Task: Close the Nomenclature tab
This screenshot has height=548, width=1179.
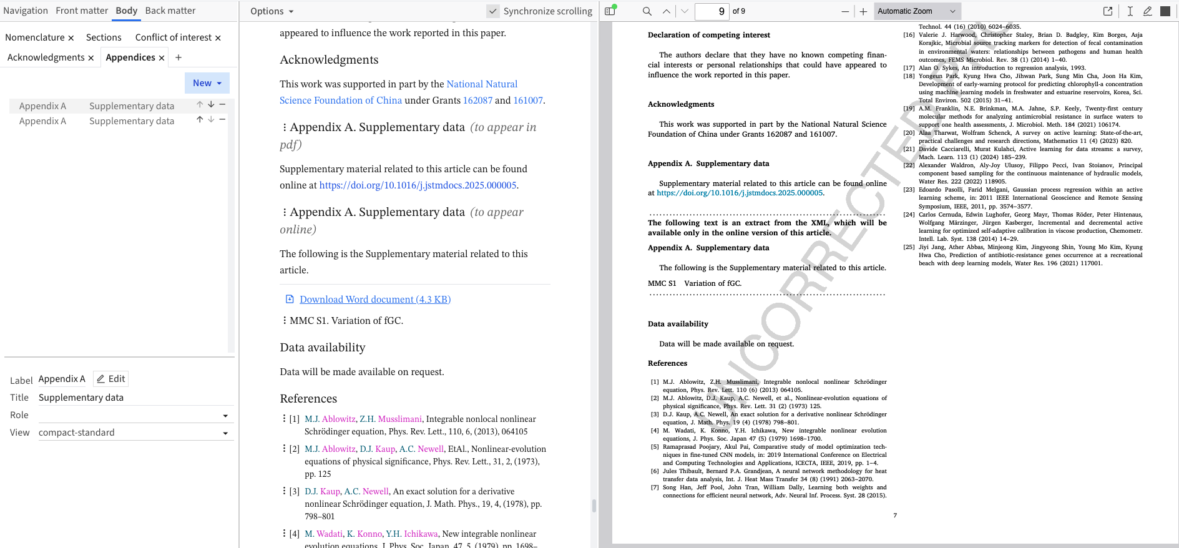Action: coord(71,38)
